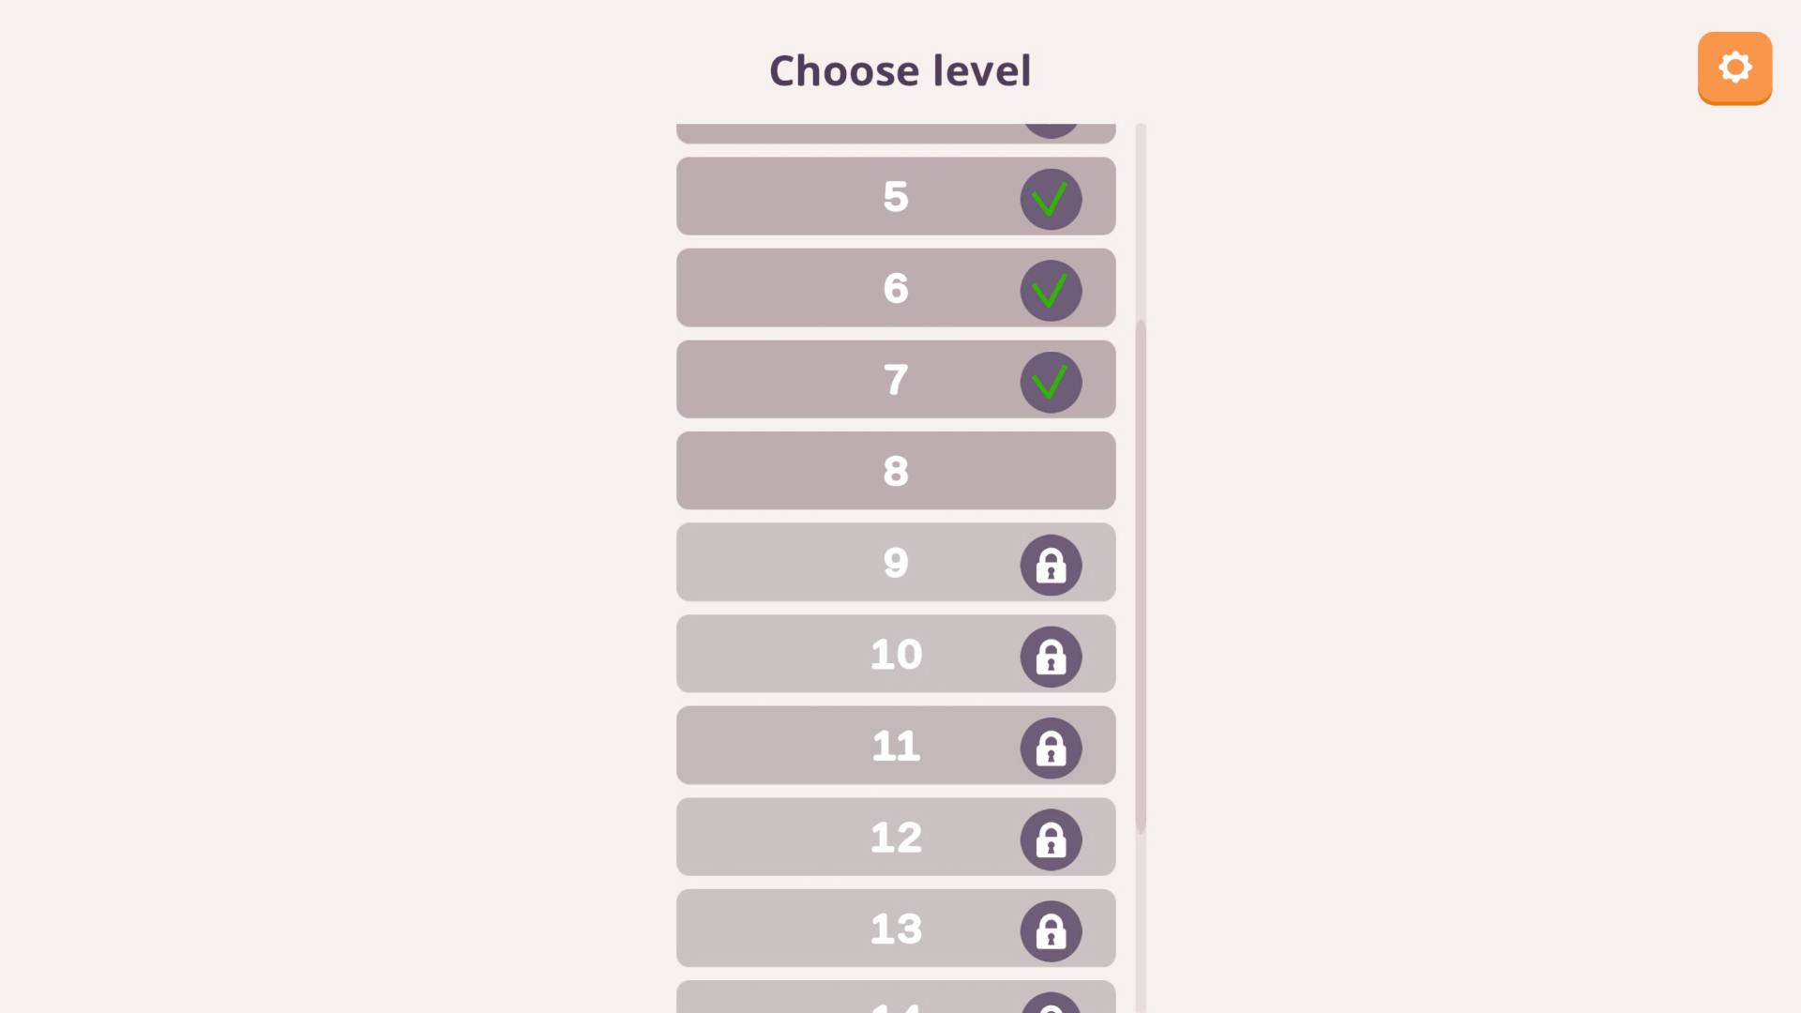Click the lock icon on level 11

pyautogui.click(x=1051, y=748)
